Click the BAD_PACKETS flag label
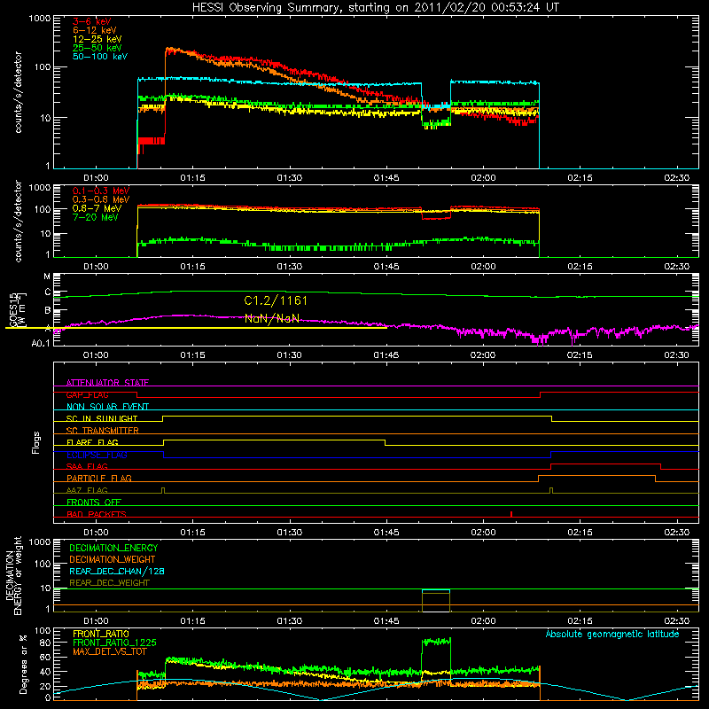The height and width of the screenshot is (709, 709). 97,514
